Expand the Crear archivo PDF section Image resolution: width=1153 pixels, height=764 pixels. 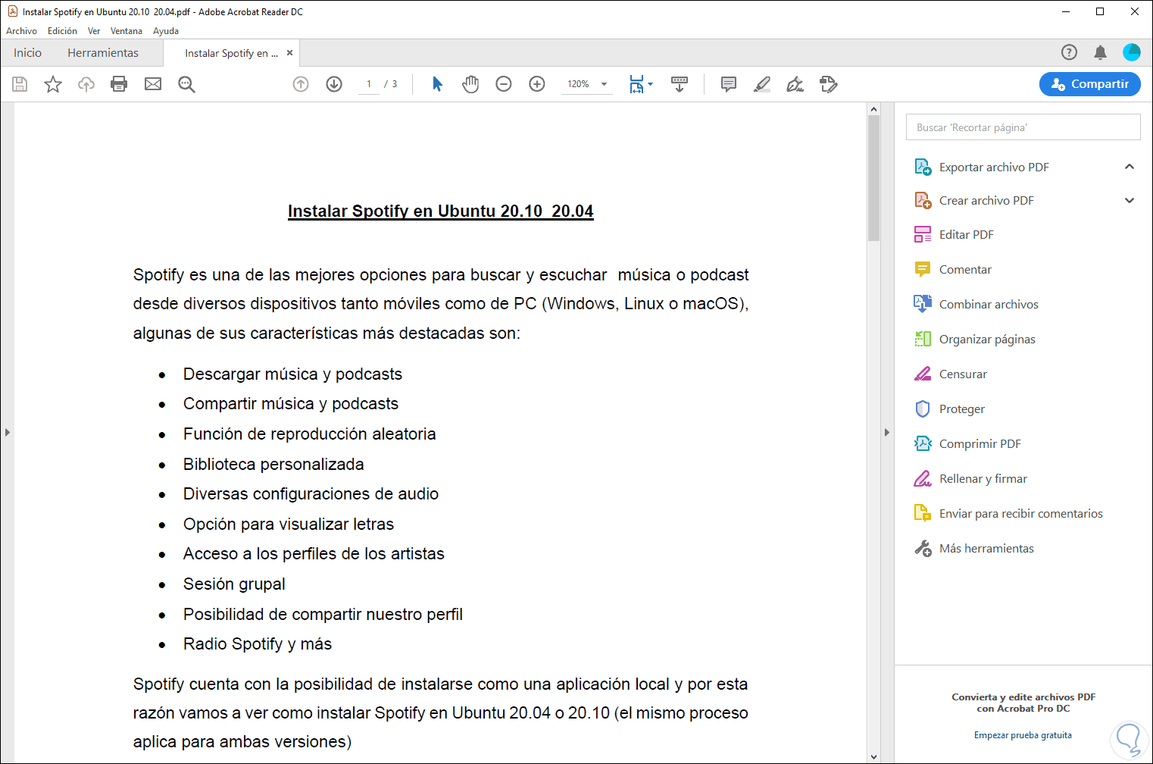(x=1130, y=201)
